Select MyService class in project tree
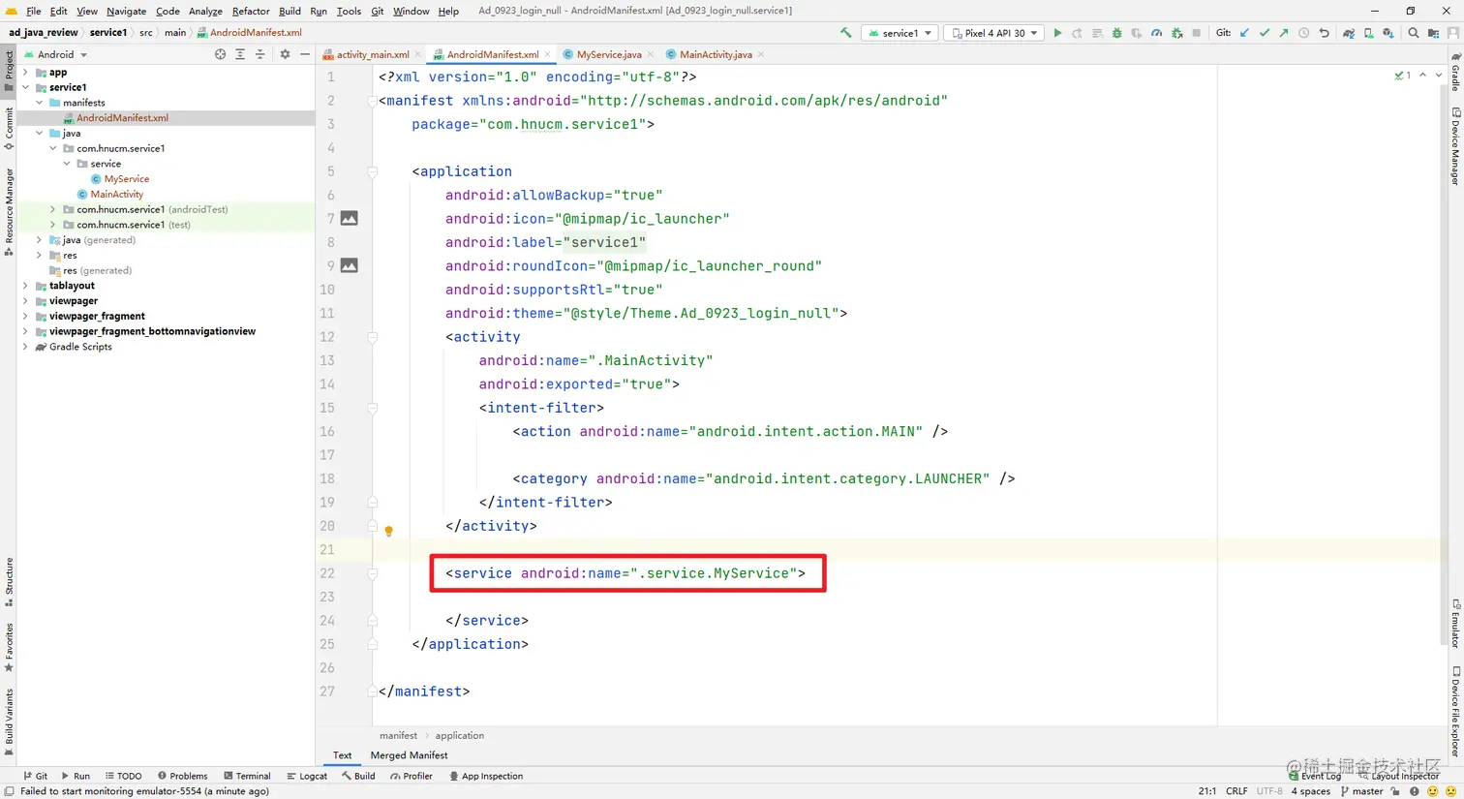This screenshot has width=1464, height=799. 126,179
